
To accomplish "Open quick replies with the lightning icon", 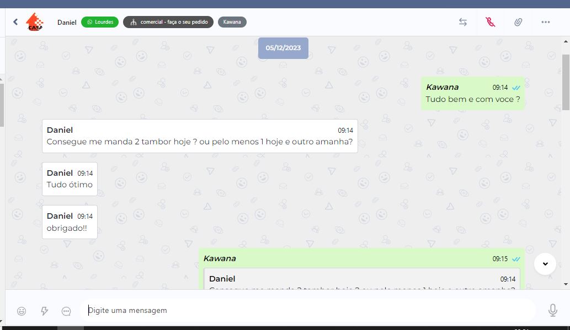I will click(45, 311).
